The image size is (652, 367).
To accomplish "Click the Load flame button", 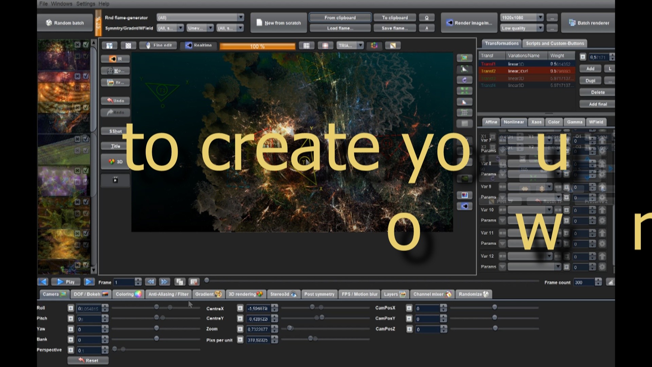I will (340, 28).
